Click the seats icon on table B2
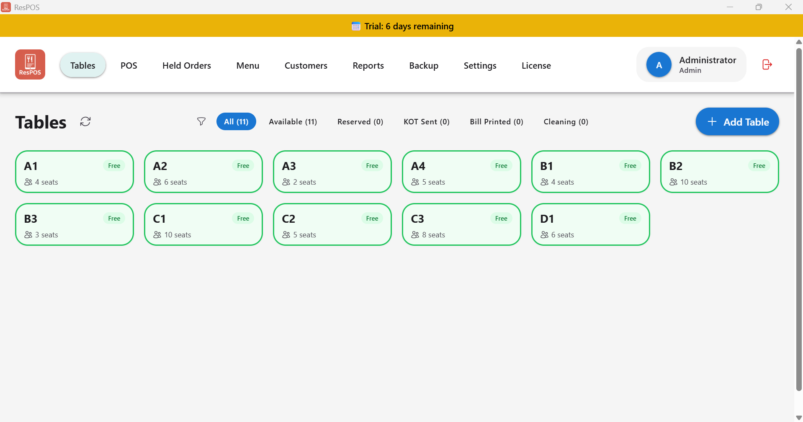 pos(674,182)
